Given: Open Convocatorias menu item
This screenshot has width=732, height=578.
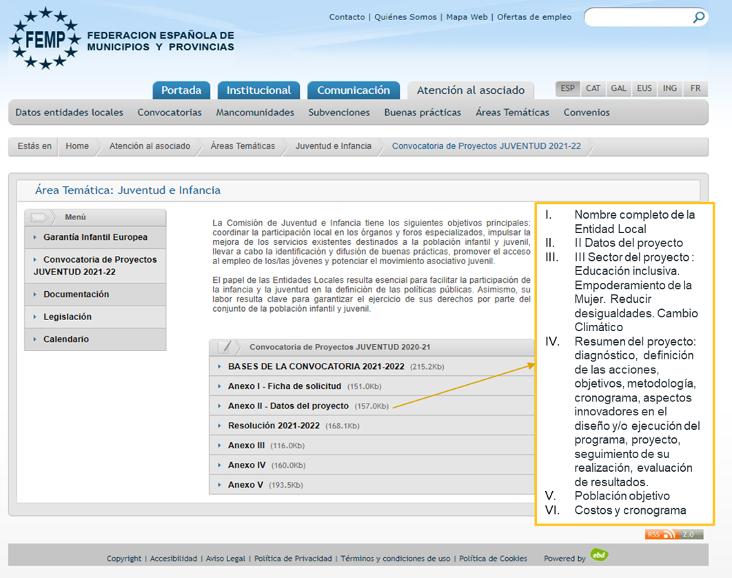Looking at the screenshot, I should (x=170, y=112).
